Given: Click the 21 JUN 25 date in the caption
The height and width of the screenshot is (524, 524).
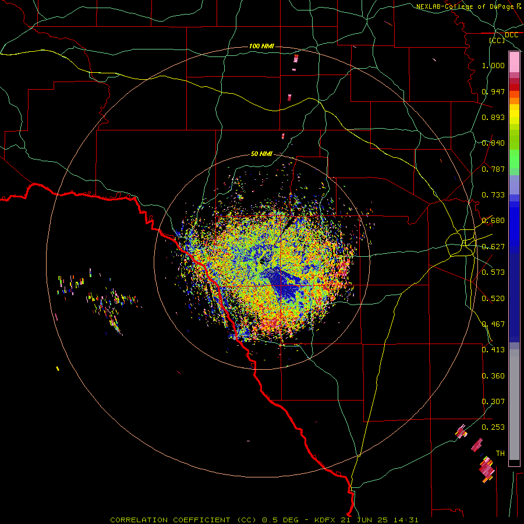Looking at the screenshot, I should [x=364, y=520].
